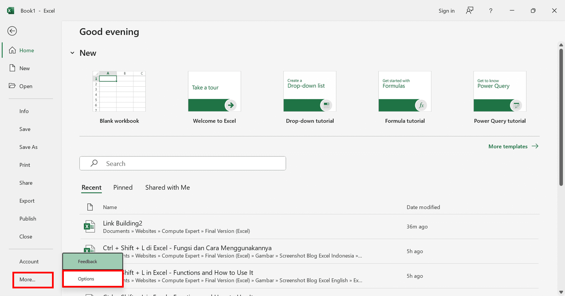Viewport: 565px width, 296px height.
Task: Click the Link Building2 Excel file icon
Action: point(90,226)
